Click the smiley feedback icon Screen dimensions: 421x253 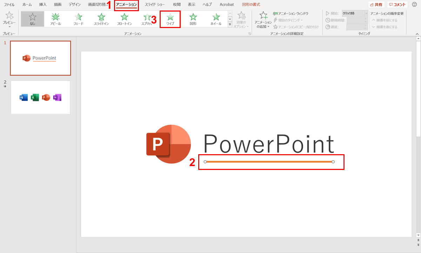(x=414, y=5)
